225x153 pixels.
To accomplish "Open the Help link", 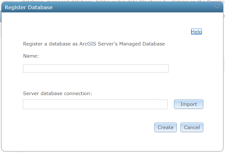I will [196, 31].
